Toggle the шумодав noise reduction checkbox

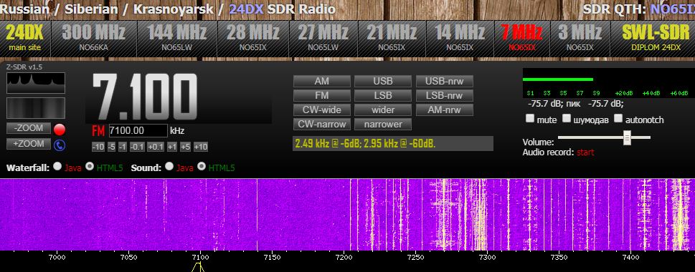567,119
